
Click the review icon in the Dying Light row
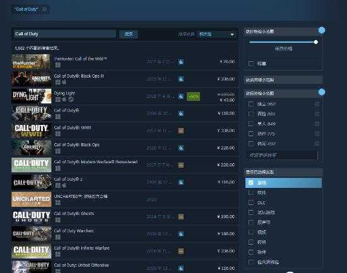click(x=181, y=96)
